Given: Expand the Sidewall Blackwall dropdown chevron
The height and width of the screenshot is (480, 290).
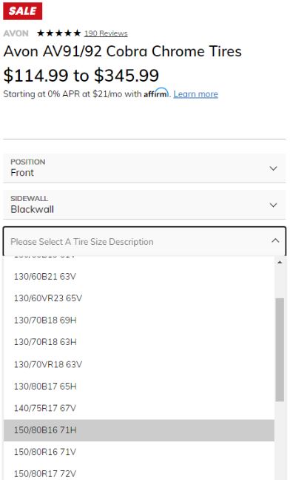Looking at the screenshot, I should pyautogui.click(x=273, y=205).
